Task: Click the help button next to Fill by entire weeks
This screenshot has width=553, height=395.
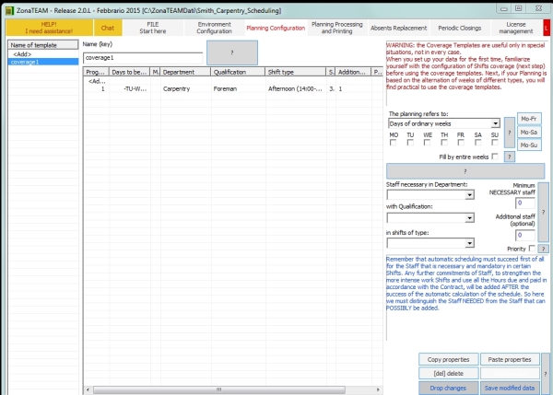Action: point(510,157)
